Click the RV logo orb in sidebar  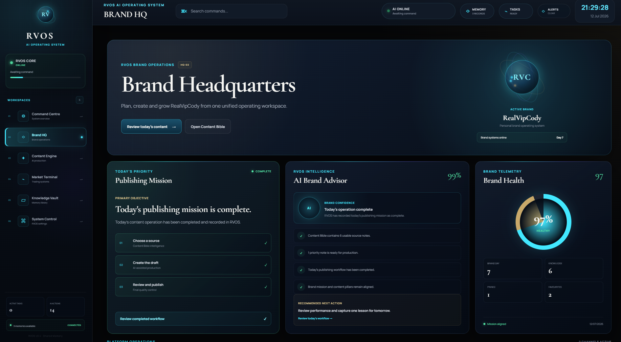coord(45,14)
